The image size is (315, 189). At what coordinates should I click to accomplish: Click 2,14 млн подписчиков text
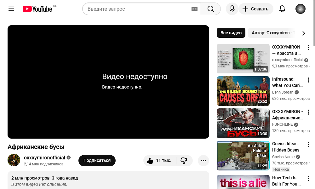[43, 164]
